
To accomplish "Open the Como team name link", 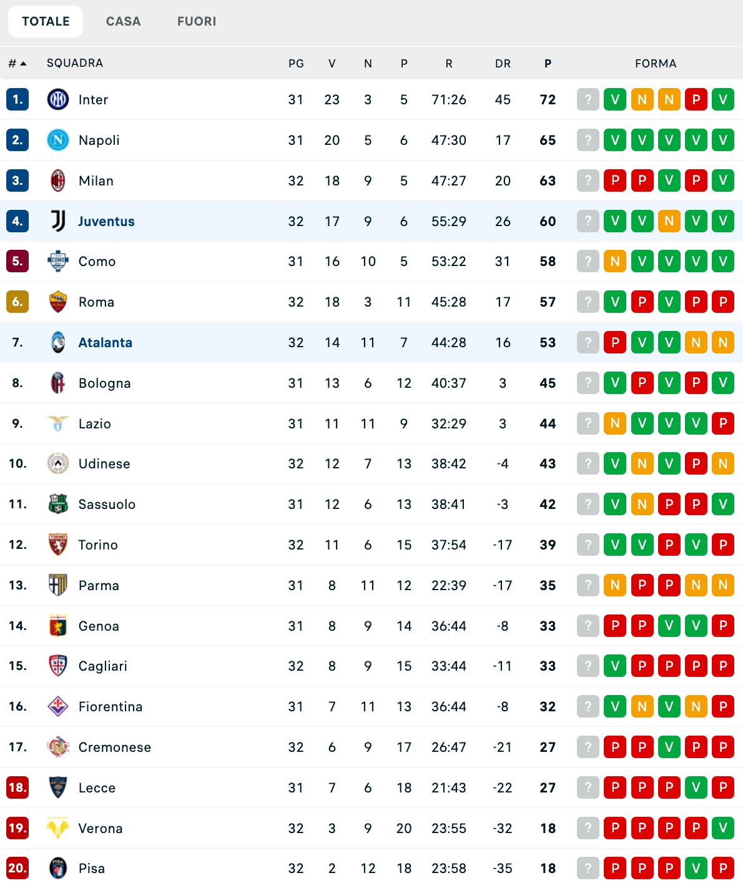I will 97,261.
